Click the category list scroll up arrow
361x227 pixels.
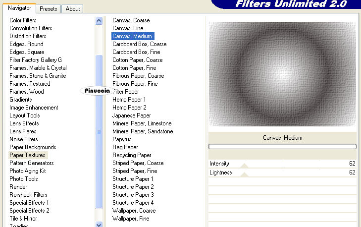pos(99,21)
